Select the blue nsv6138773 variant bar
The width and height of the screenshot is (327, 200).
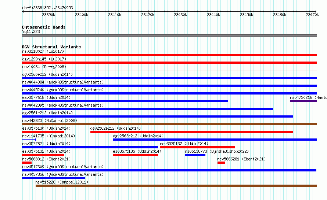[x=195, y=155]
